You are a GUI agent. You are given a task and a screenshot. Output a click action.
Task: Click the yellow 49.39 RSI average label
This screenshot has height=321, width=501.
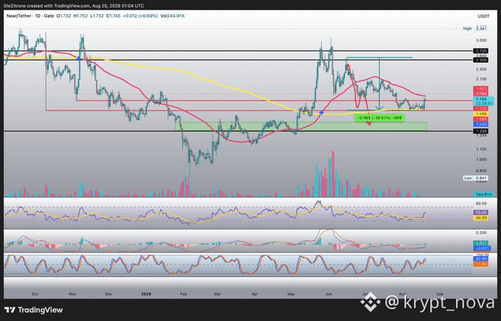coord(480,217)
